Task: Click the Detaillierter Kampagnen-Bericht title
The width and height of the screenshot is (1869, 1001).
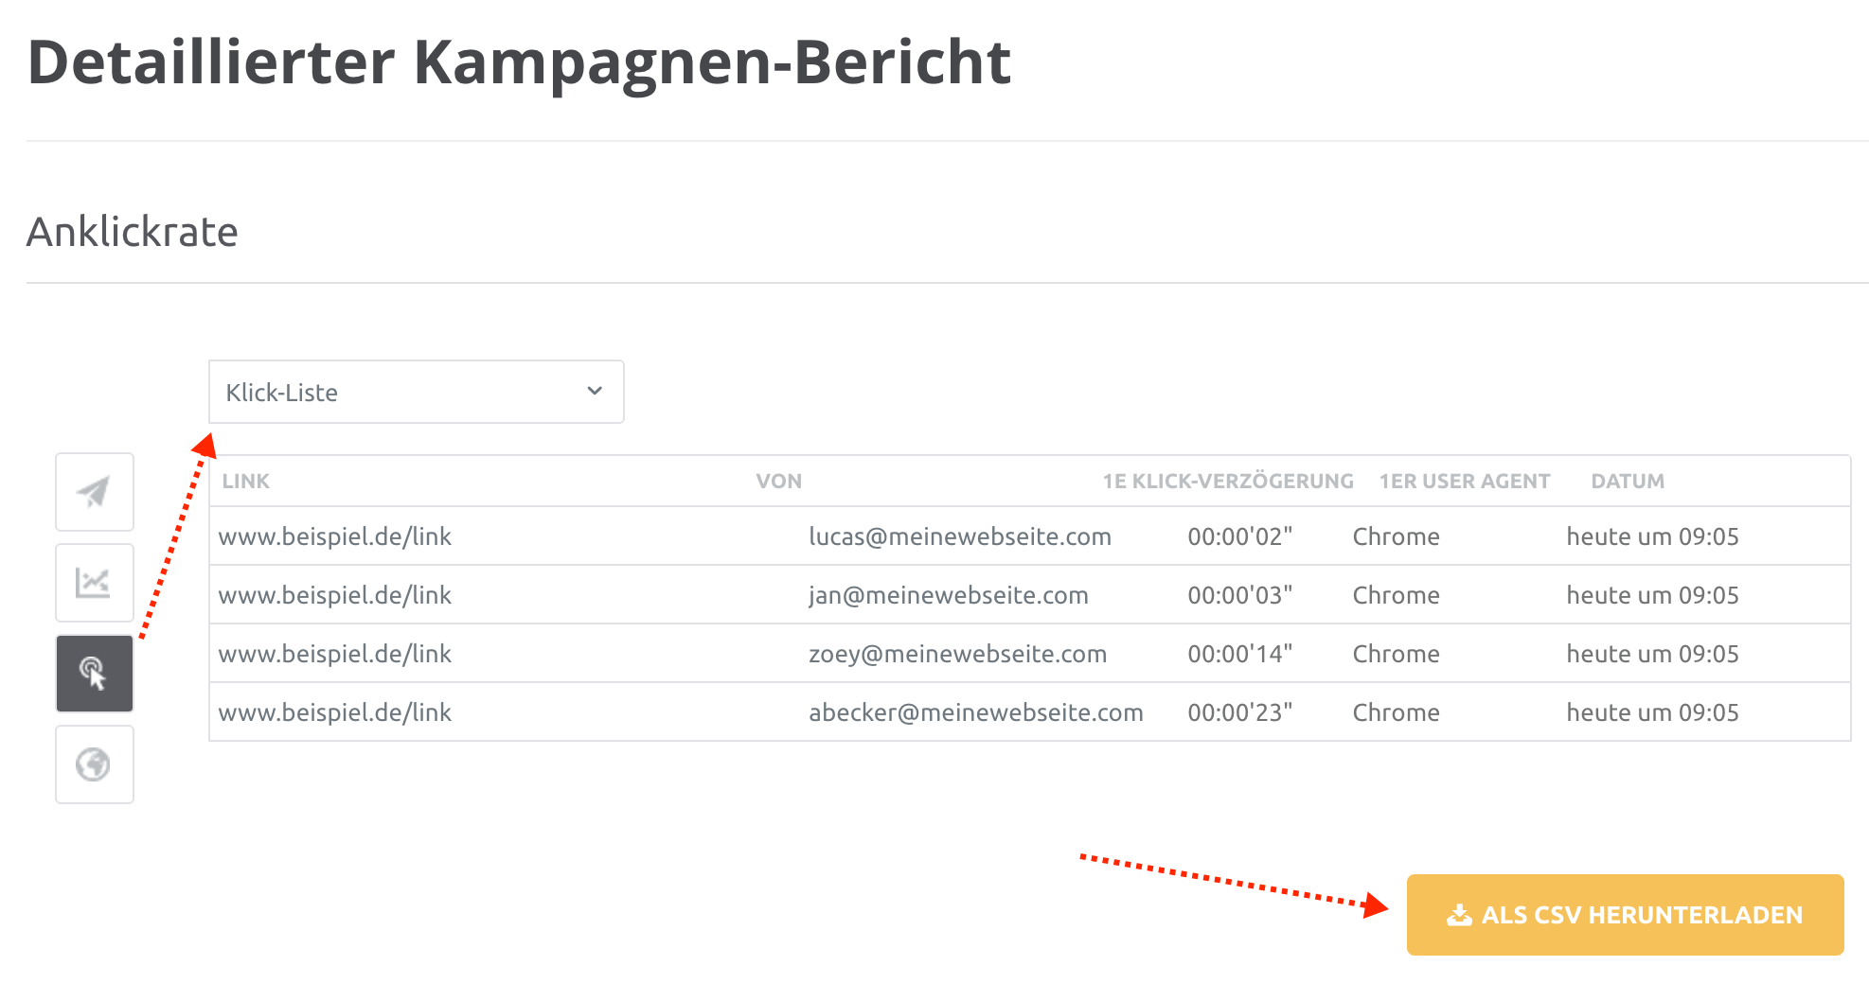Action: point(520,62)
